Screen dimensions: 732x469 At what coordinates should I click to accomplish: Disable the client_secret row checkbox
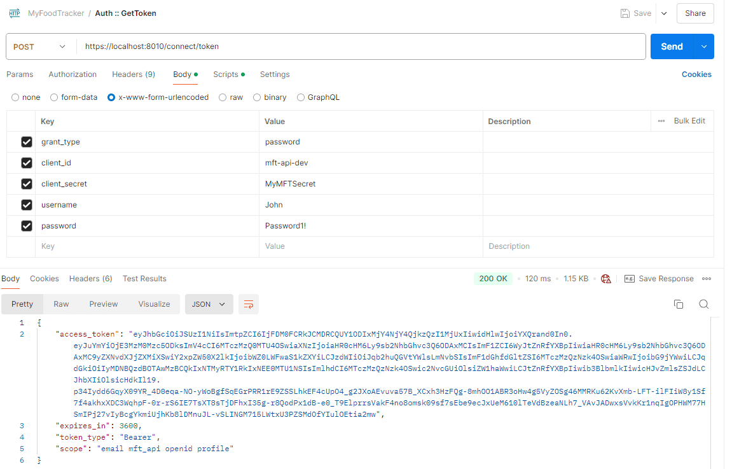[27, 184]
